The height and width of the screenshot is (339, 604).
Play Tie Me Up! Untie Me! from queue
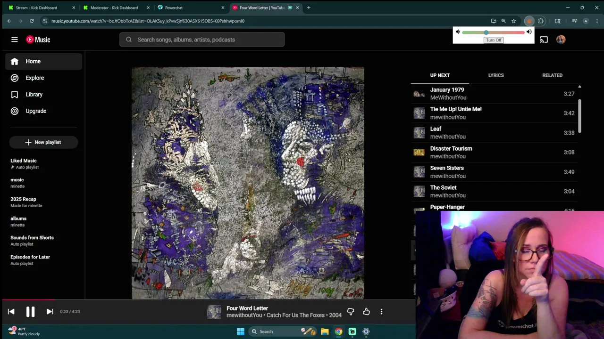[494, 113]
